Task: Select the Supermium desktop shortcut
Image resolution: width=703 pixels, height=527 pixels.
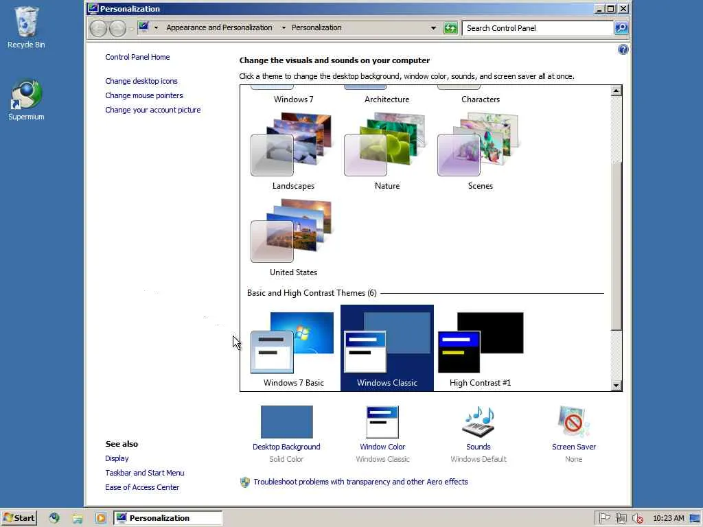Action: 26,100
